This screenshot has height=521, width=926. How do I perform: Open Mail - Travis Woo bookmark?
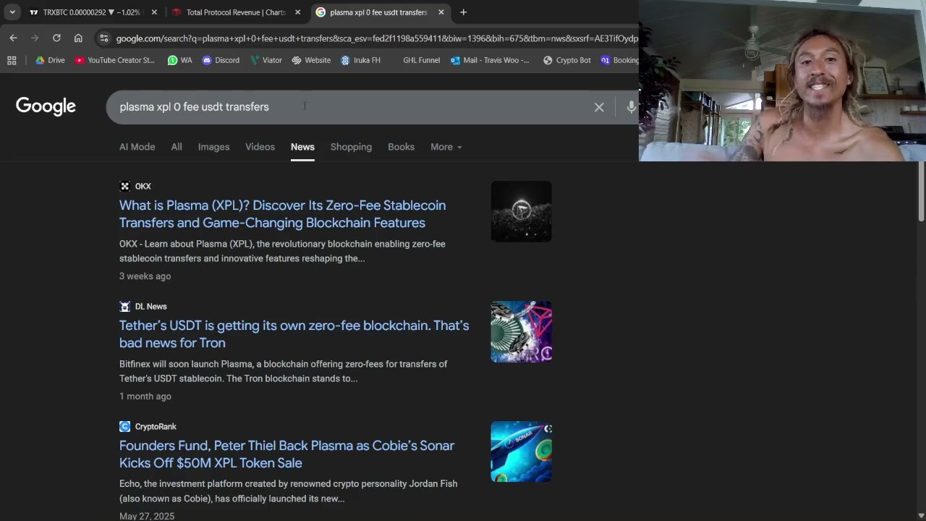[x=490, y=60]
